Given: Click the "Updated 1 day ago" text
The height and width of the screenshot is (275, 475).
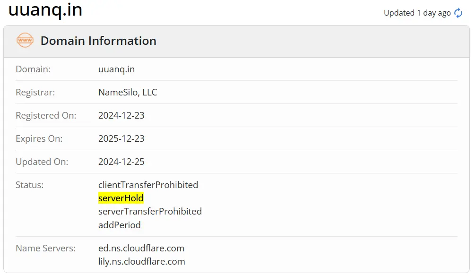Looking at the screenshot, I should point(417,13).
